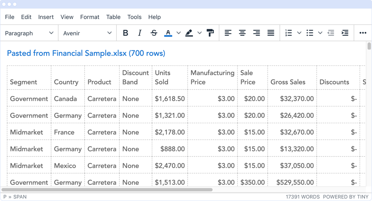Click the Powered by Tiny link
Image resolution: width=372 pixels, height=201 pixels.
click(x=346, y=197)
